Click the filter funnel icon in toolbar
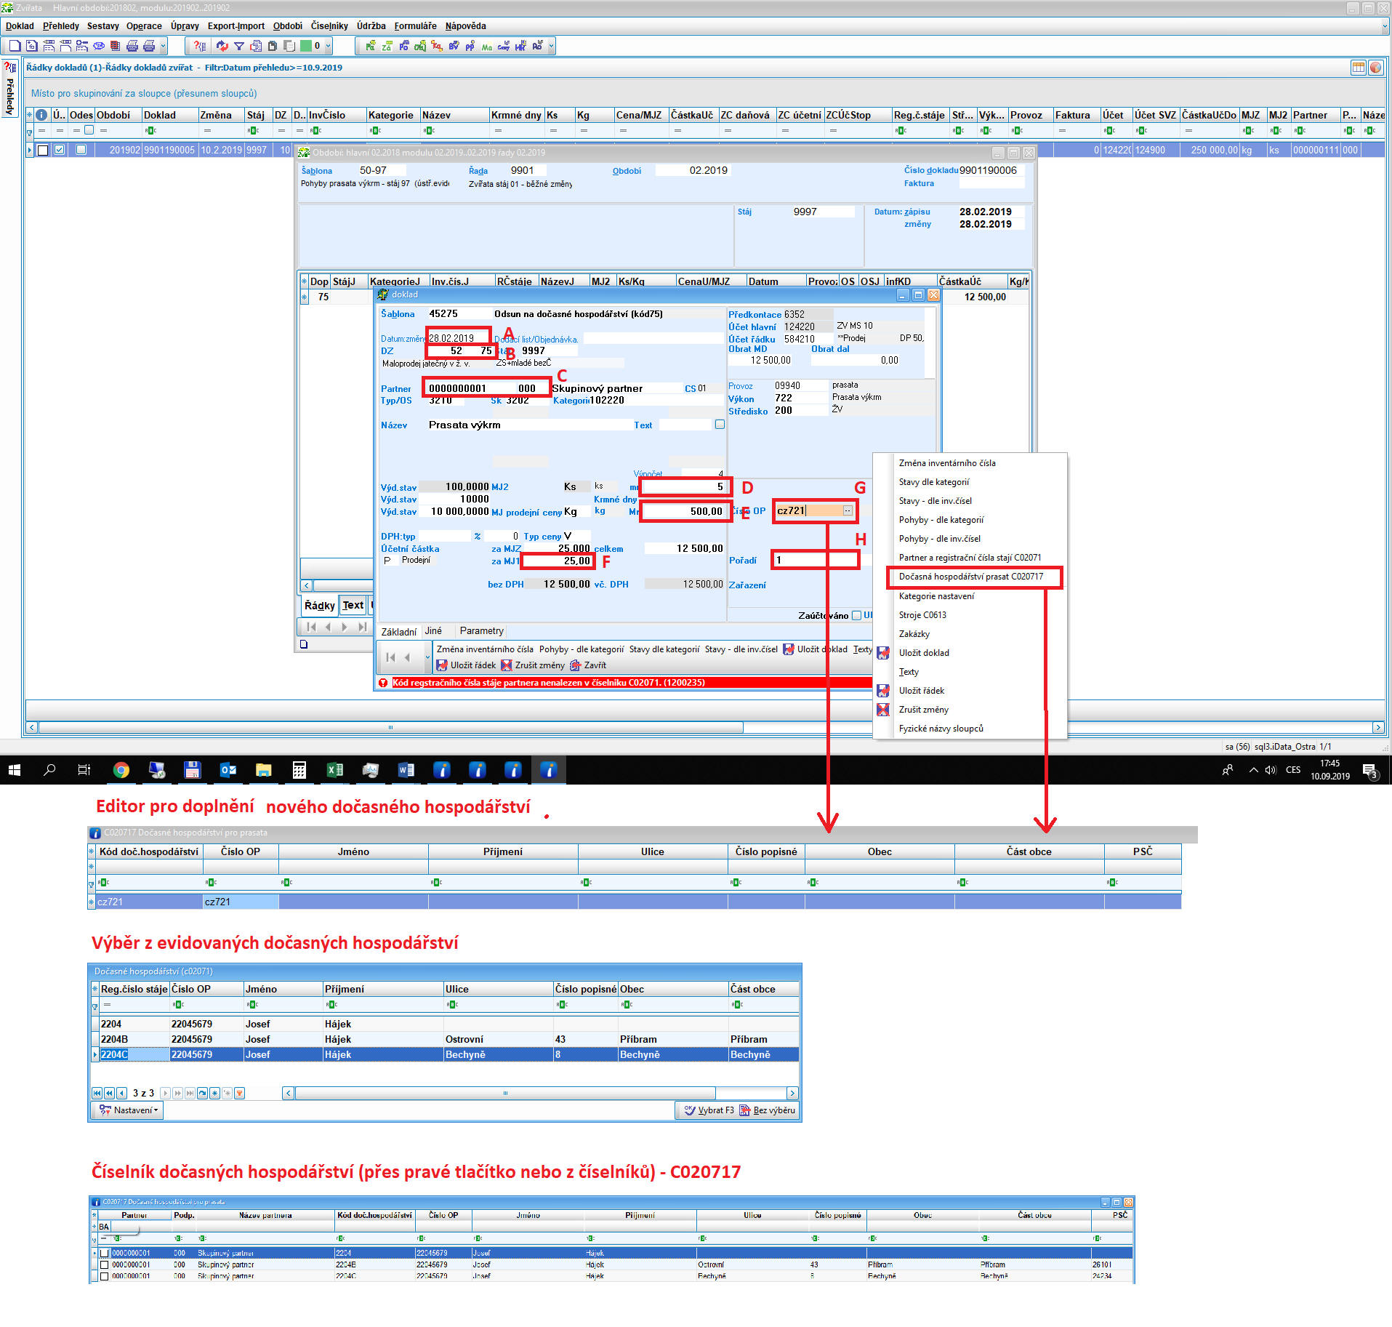The image size is (1392, 1327). point(238,46)
